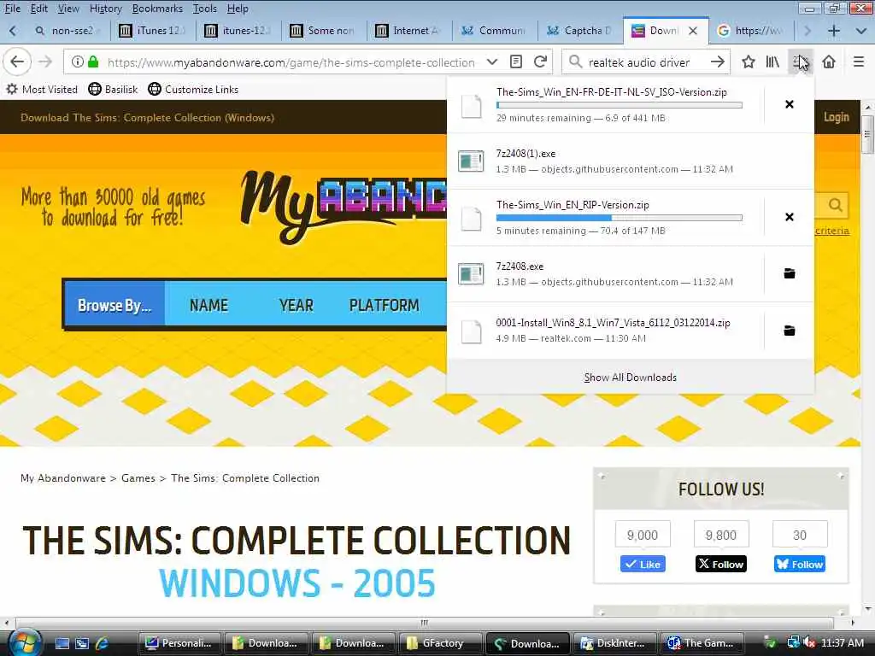The width and height of the screenshot is (875, 656).
Task: Switch to the Google https tab
Action: coord(750,31)
